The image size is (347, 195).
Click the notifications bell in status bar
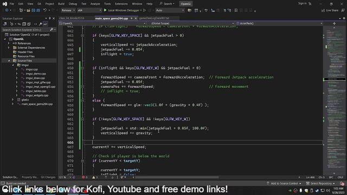coord(342,183)
